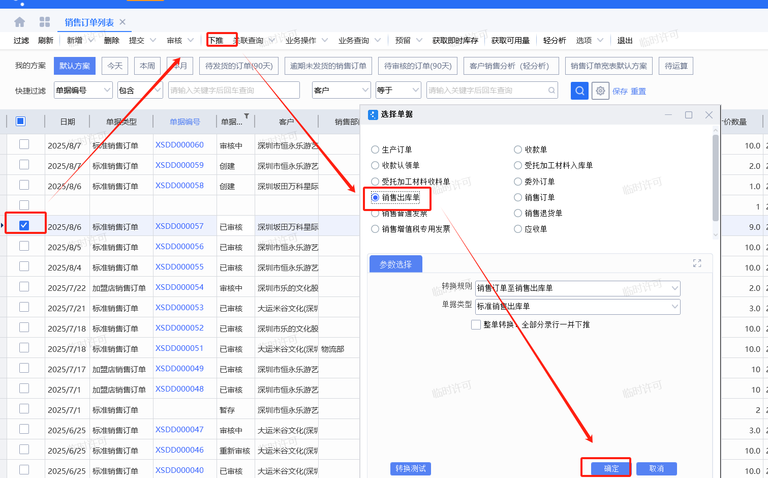Enable the 整单转换 checkbox
This screenshot has height=478, width=768.
(476, 324)
